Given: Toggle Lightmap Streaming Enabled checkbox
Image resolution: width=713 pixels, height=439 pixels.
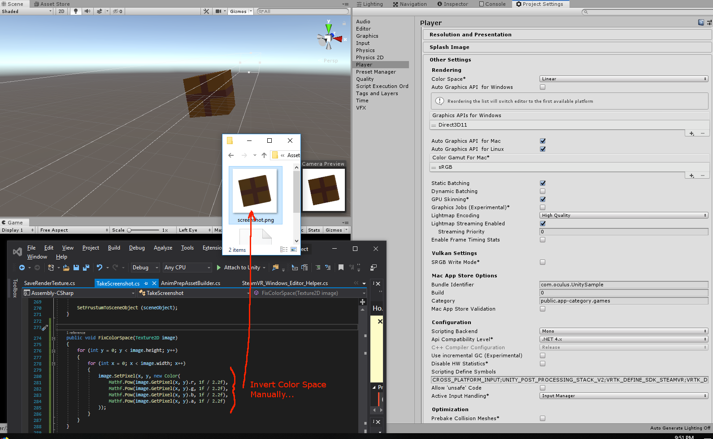Looking at the screenshot, I should [x=543, y=224].
